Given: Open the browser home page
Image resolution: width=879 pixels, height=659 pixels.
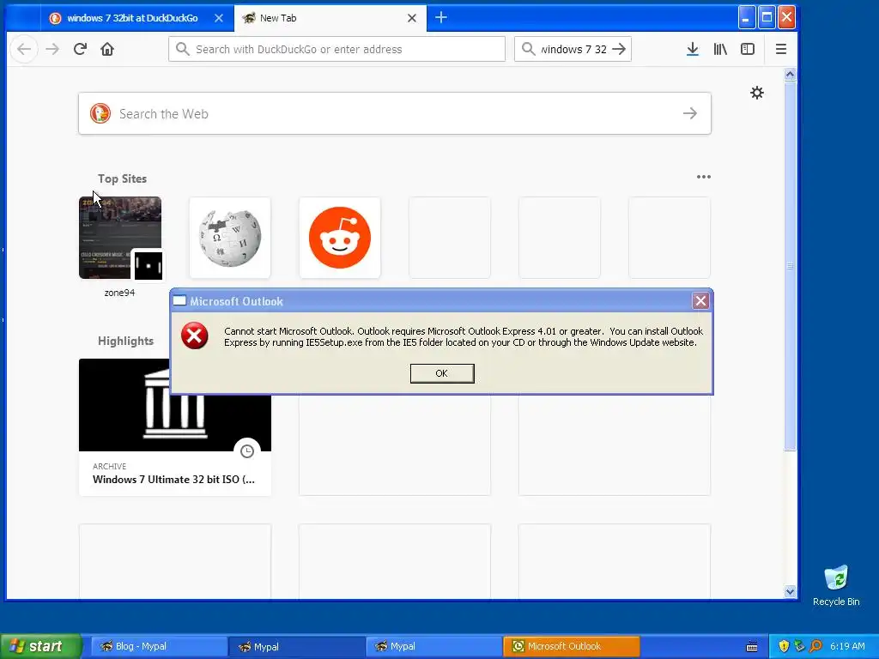Looking at the screenshot, I should (x=107, y=49).
